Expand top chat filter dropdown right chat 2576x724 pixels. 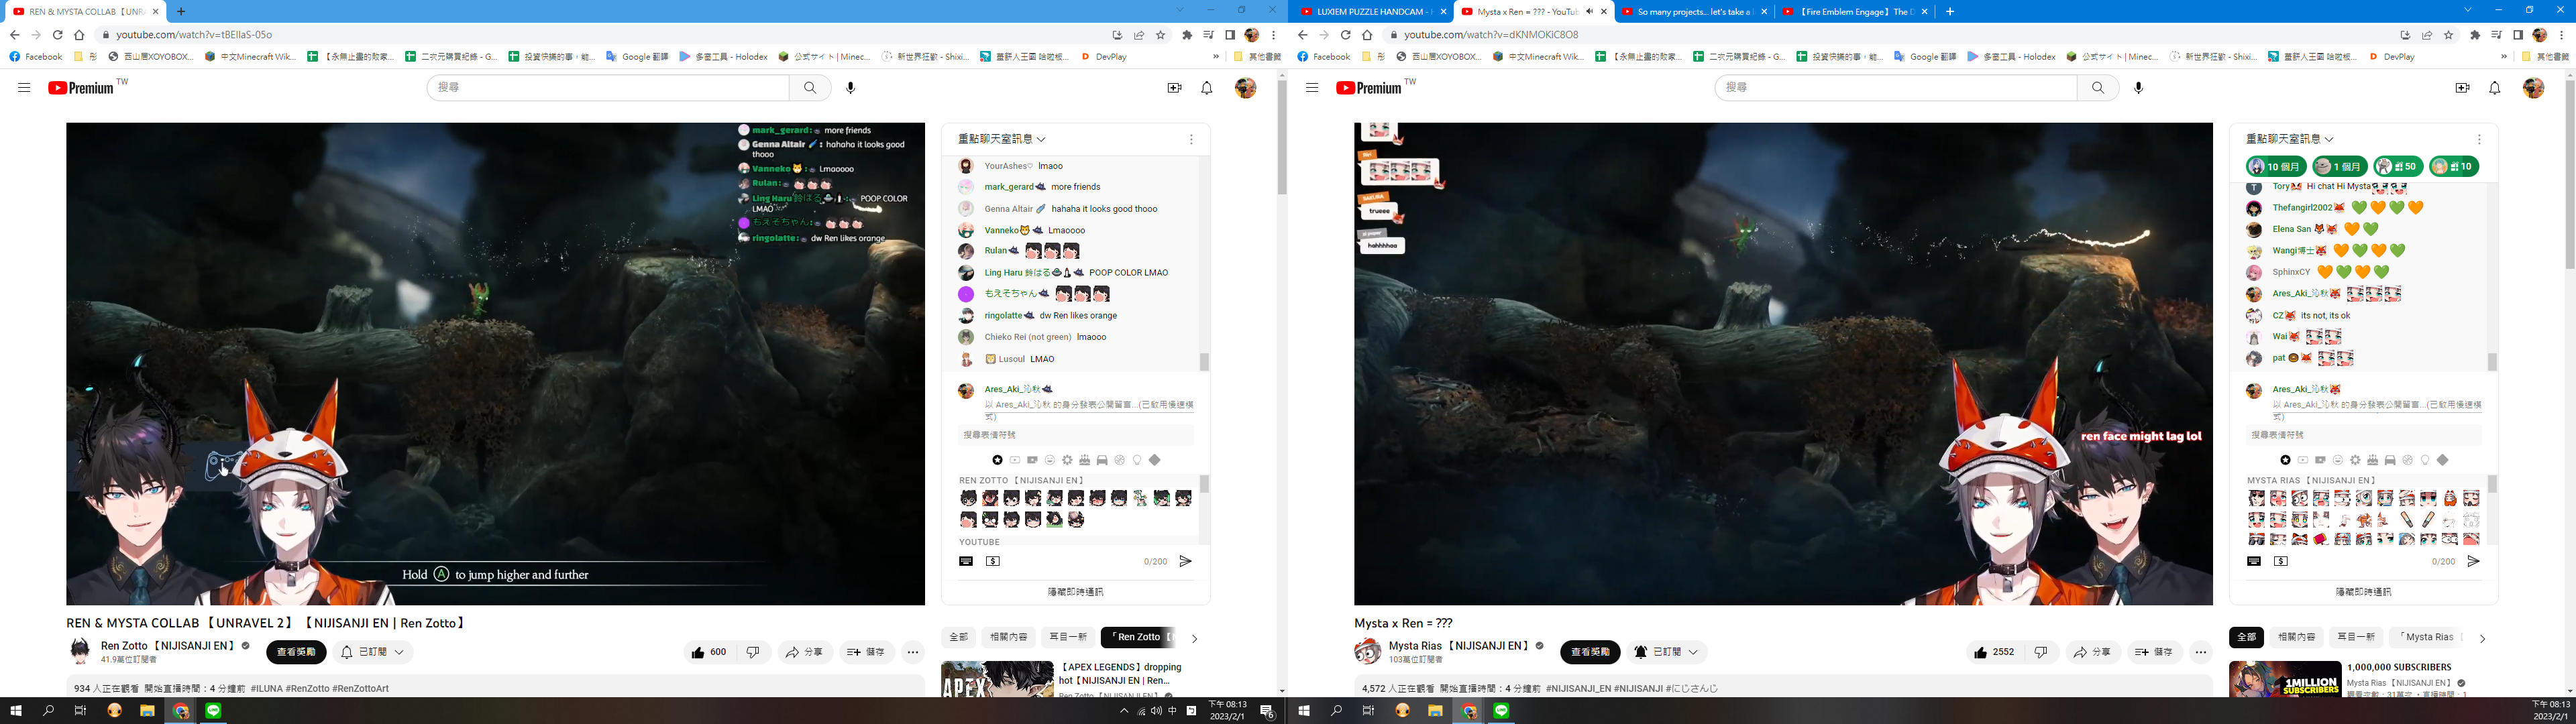point(2290,139)
